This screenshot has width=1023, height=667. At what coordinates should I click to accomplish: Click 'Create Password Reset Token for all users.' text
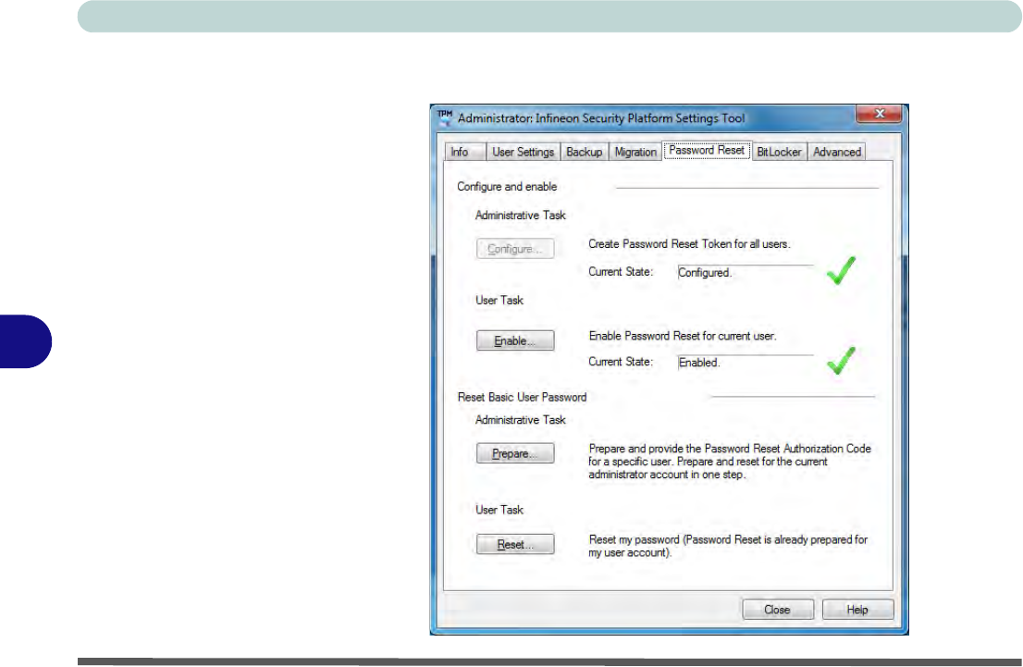689,244
